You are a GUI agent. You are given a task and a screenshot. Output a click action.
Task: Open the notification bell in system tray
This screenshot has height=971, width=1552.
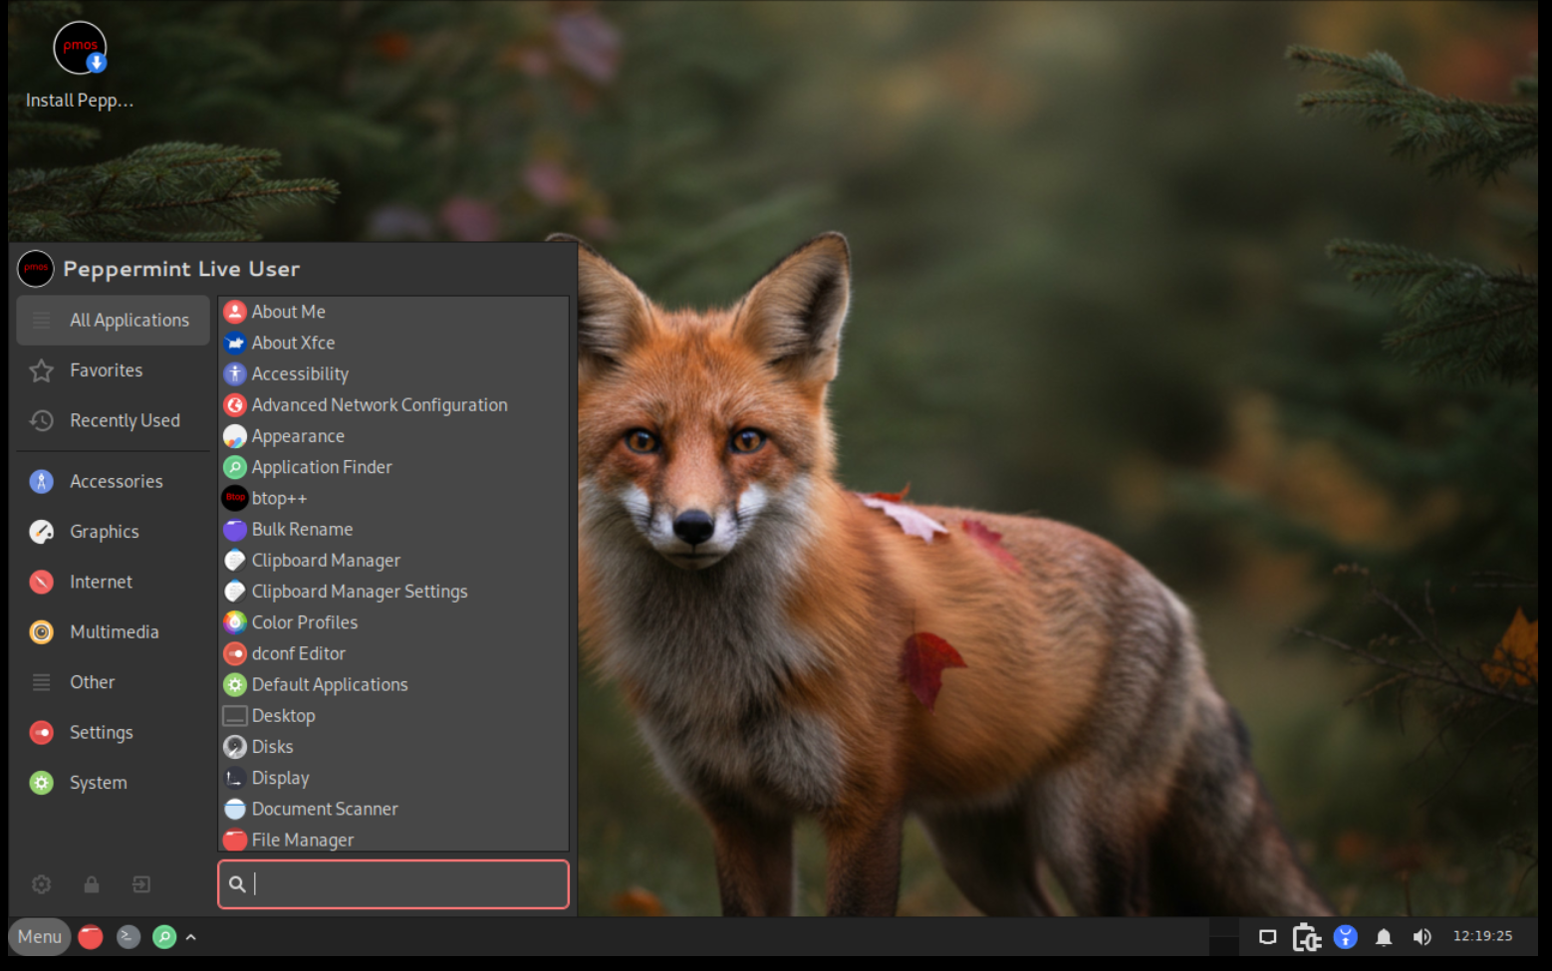coord(1384,937)
